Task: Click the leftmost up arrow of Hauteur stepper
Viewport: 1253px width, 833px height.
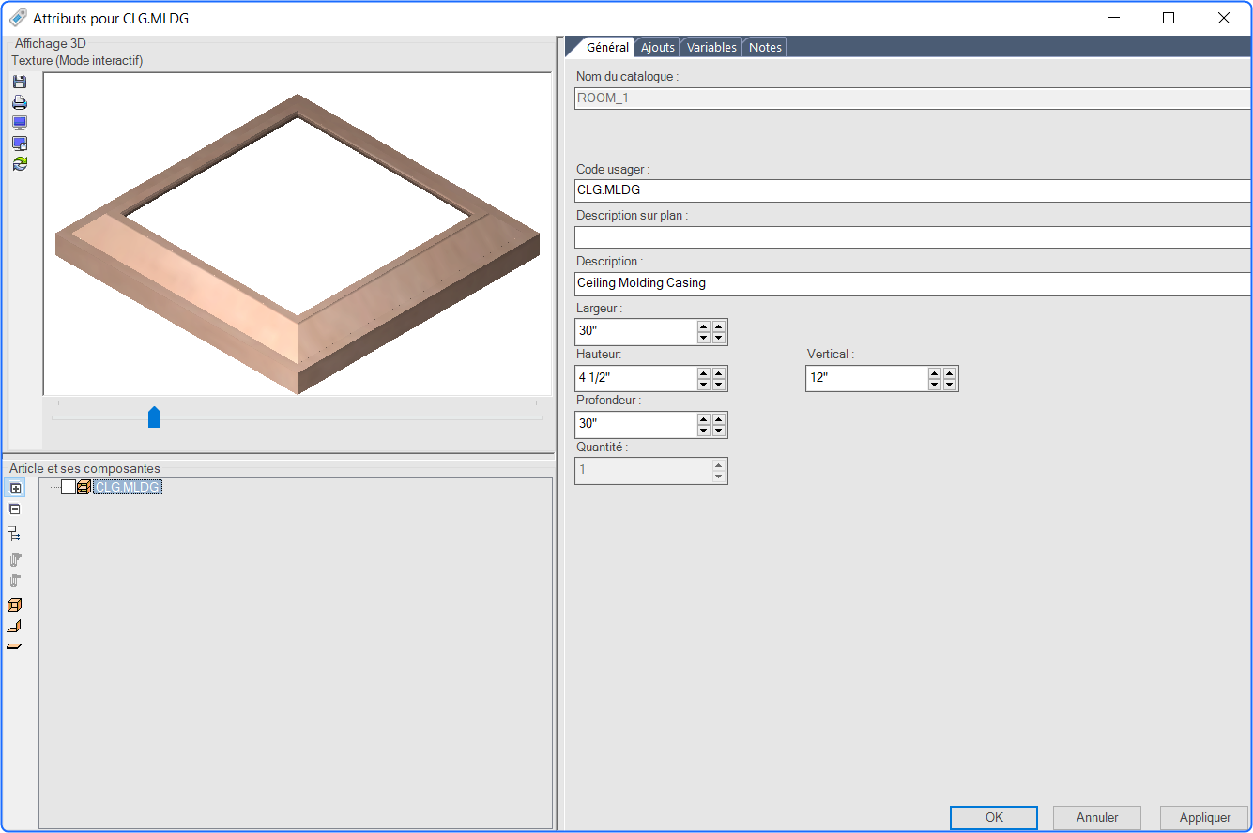Action: [x=704, y=373]
